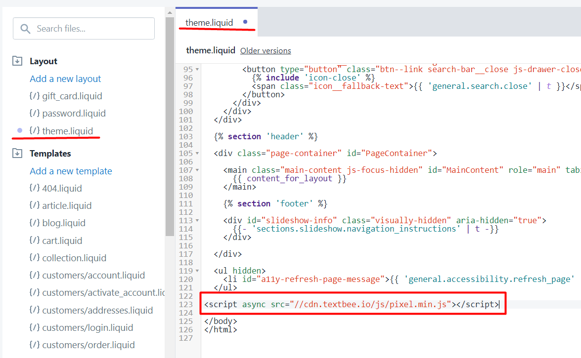Open article.liquid template
Viewport: 581px width, 358px height.
(67, 206)
